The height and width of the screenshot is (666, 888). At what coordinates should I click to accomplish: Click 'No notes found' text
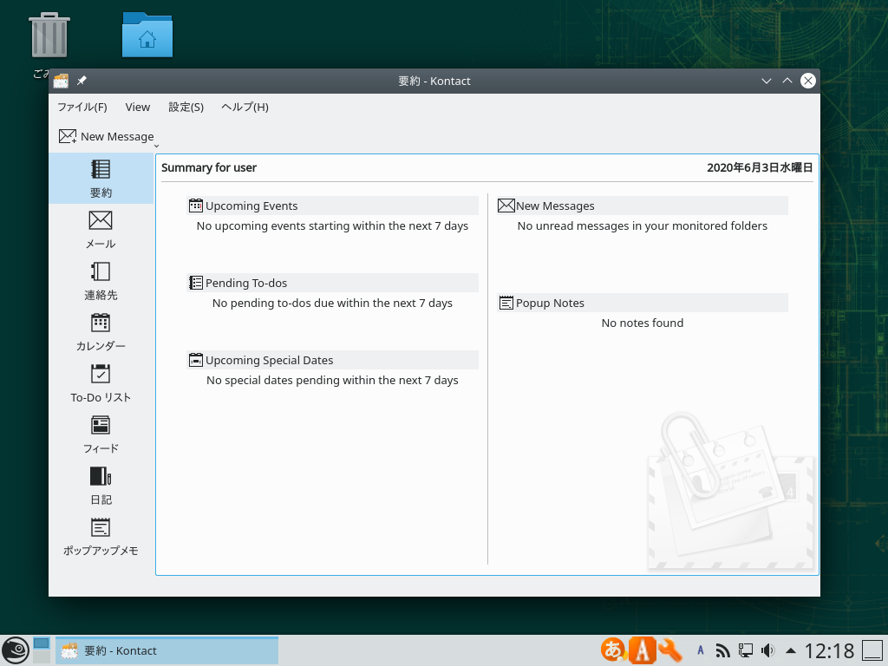tap(643, 323)
